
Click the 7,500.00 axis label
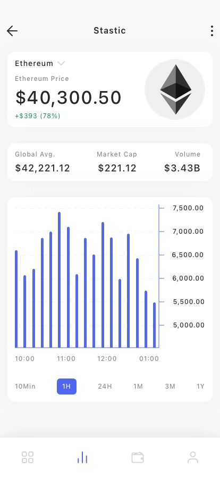188,208
